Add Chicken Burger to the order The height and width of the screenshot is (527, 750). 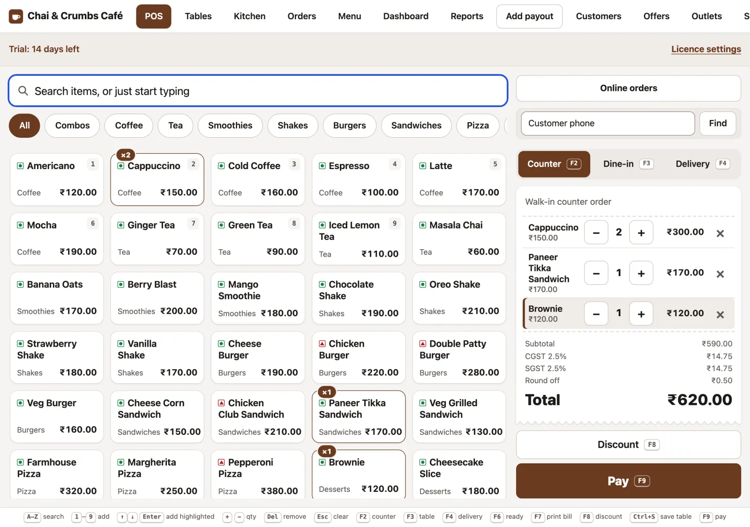(x=359, y=358)
